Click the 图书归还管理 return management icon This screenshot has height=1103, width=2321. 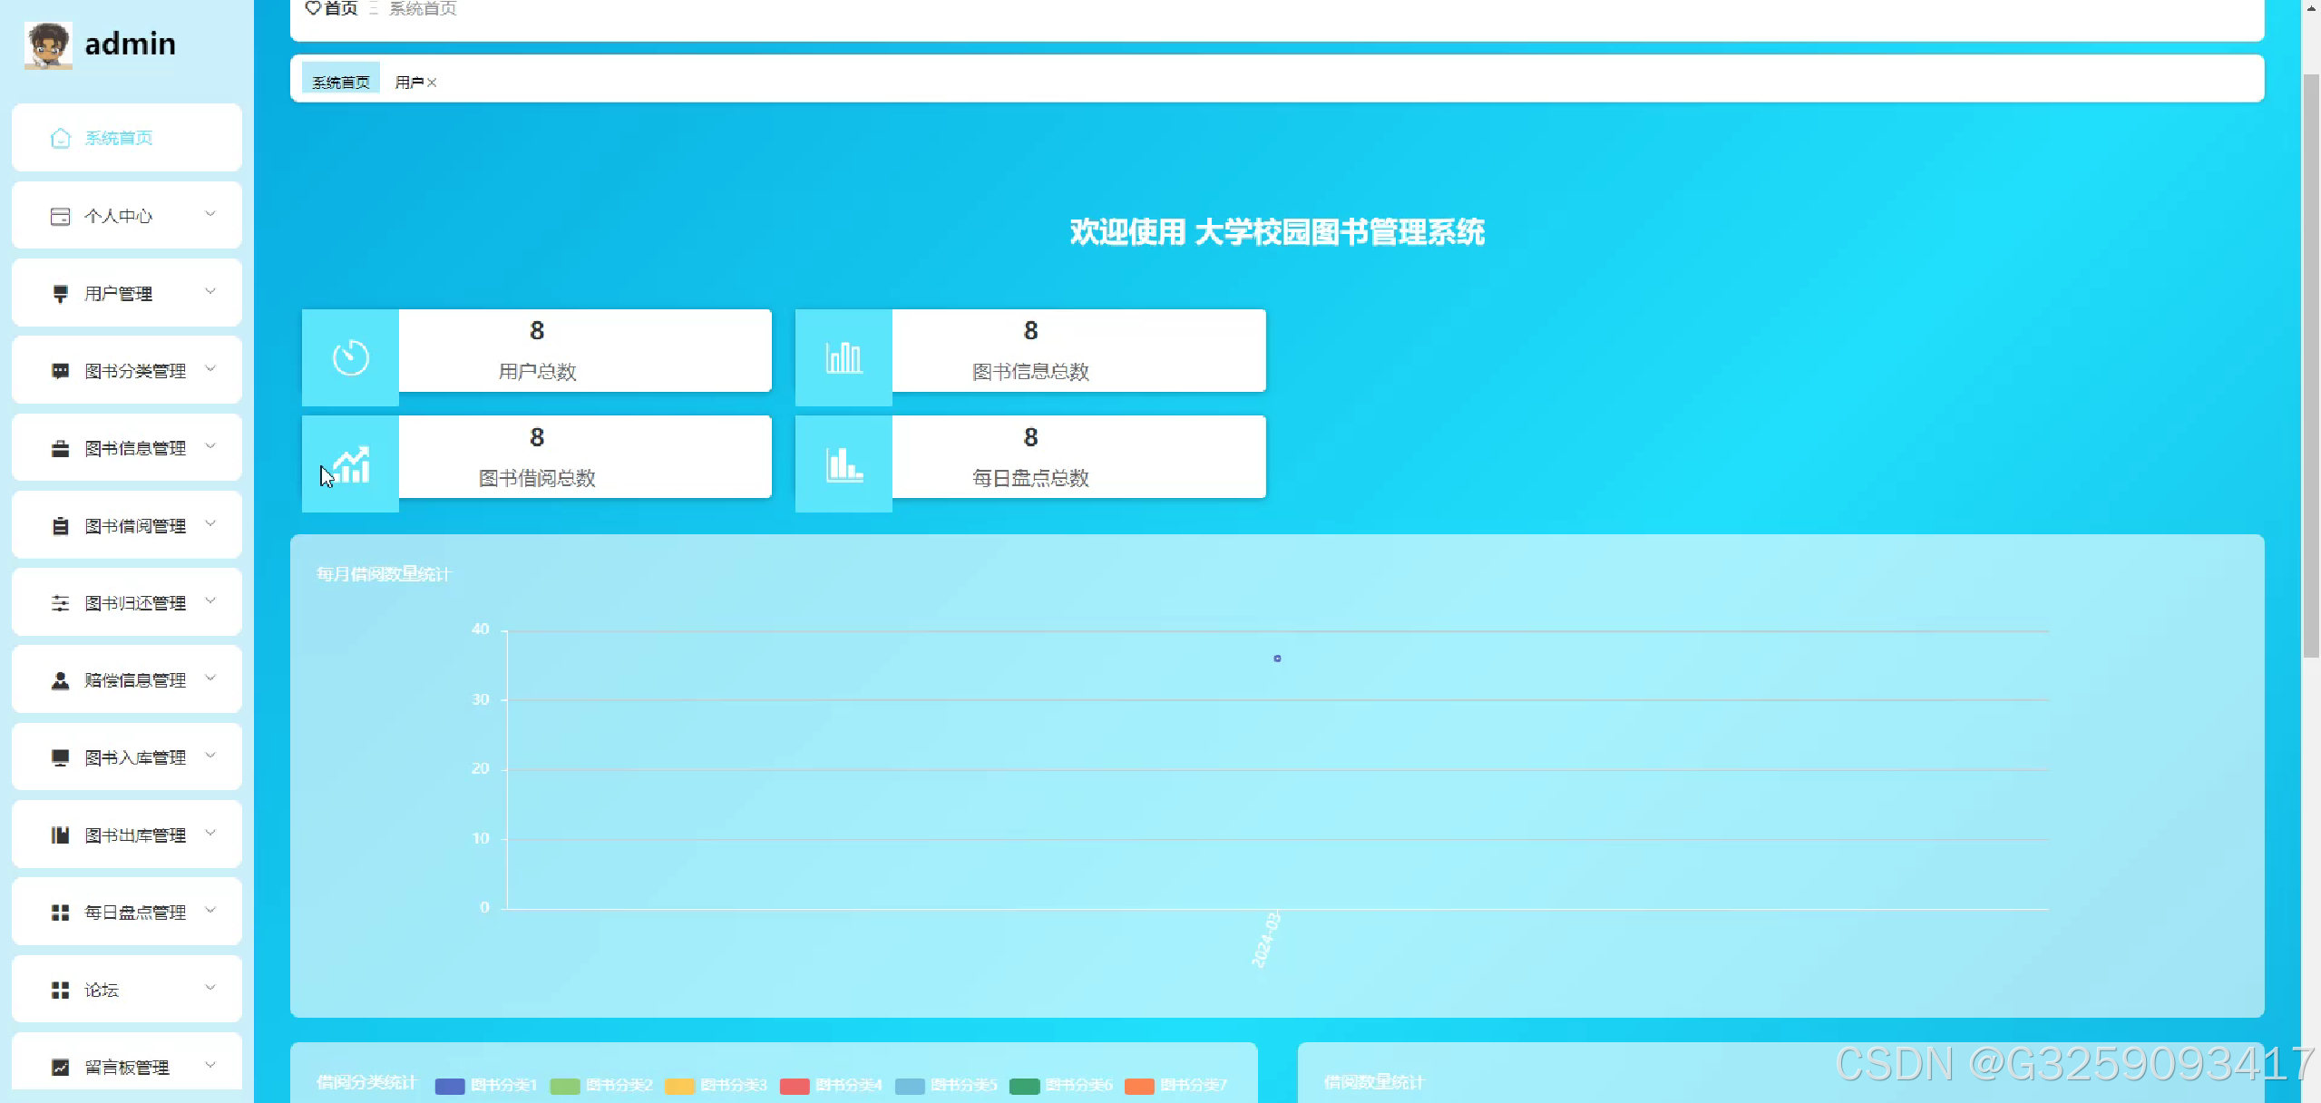pos(60,601)
